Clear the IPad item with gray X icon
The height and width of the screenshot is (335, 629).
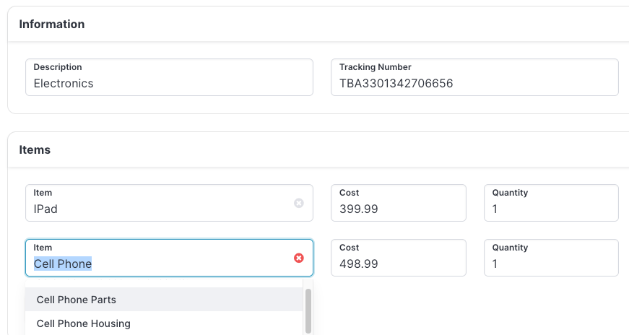[298, 203]
